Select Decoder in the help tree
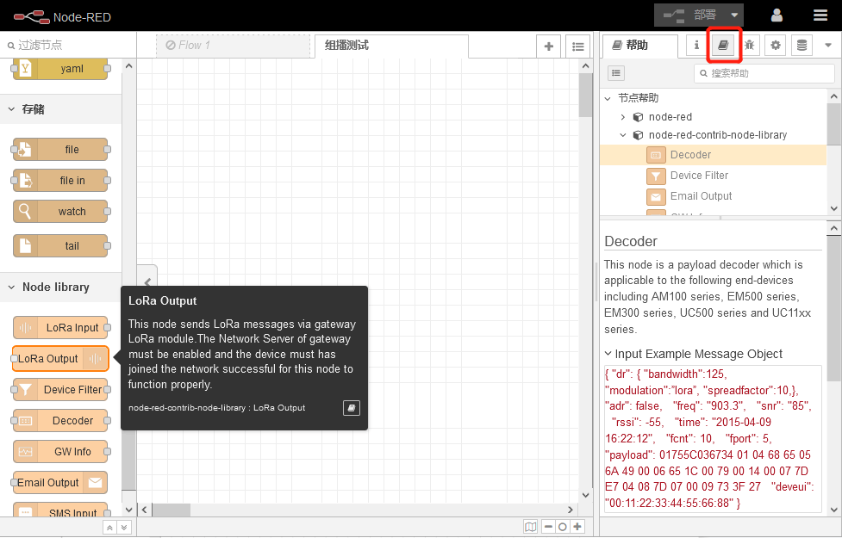 point(713,155)
